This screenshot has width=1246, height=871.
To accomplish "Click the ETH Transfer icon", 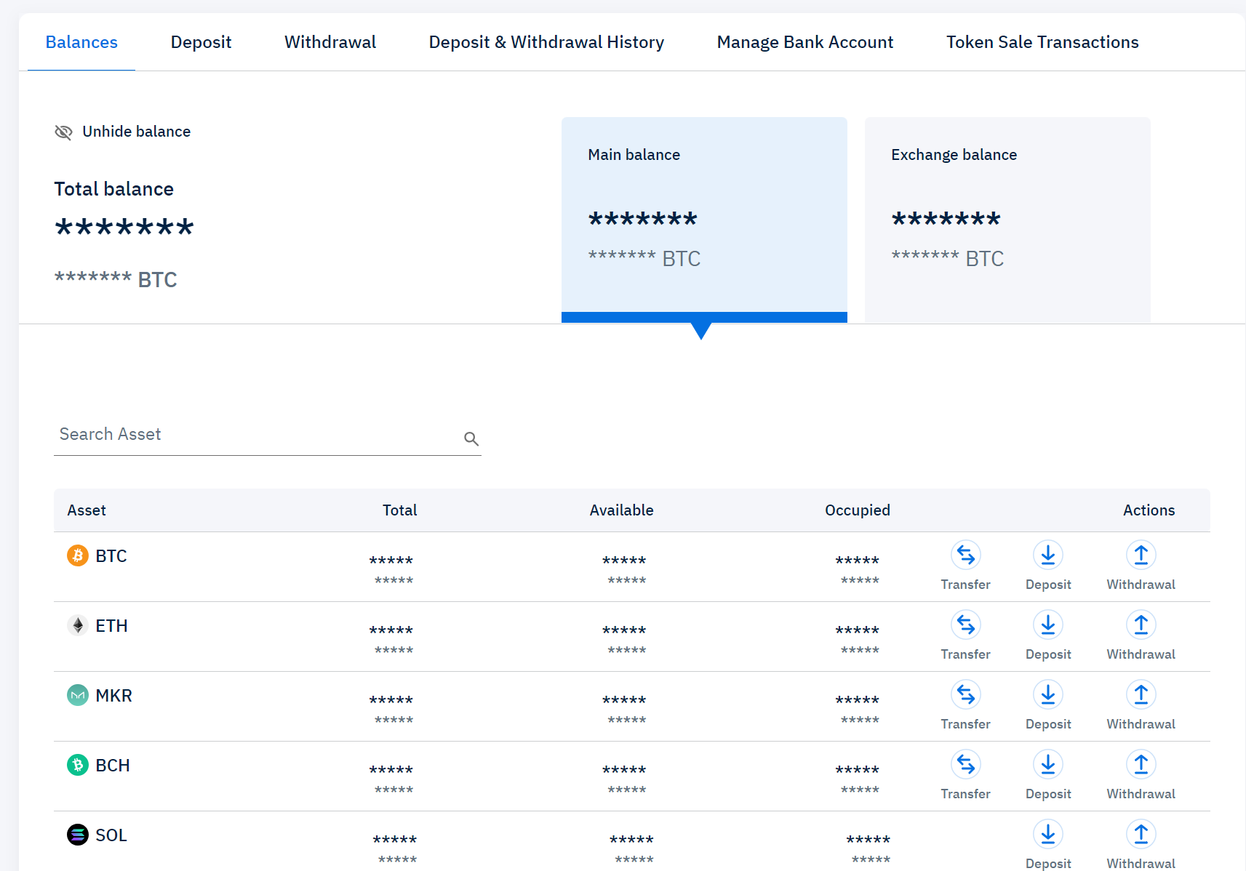I will [x=965, y=625].
